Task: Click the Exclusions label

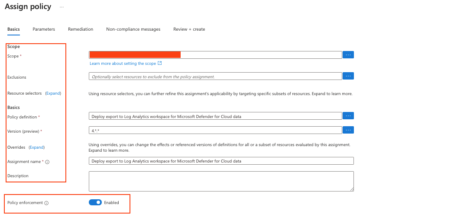Action: point(16,77)
